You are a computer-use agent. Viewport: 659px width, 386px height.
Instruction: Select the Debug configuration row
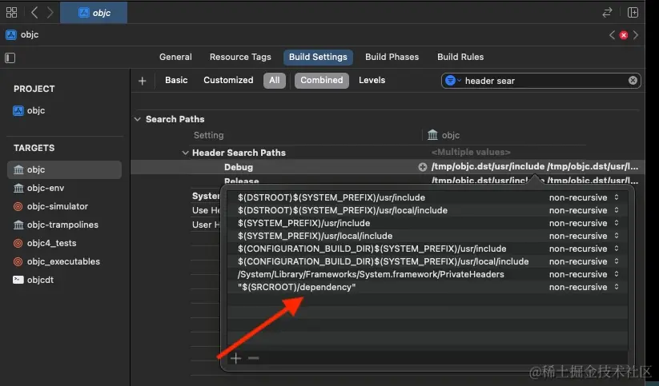pyautogui.click(x=388, y=167)
